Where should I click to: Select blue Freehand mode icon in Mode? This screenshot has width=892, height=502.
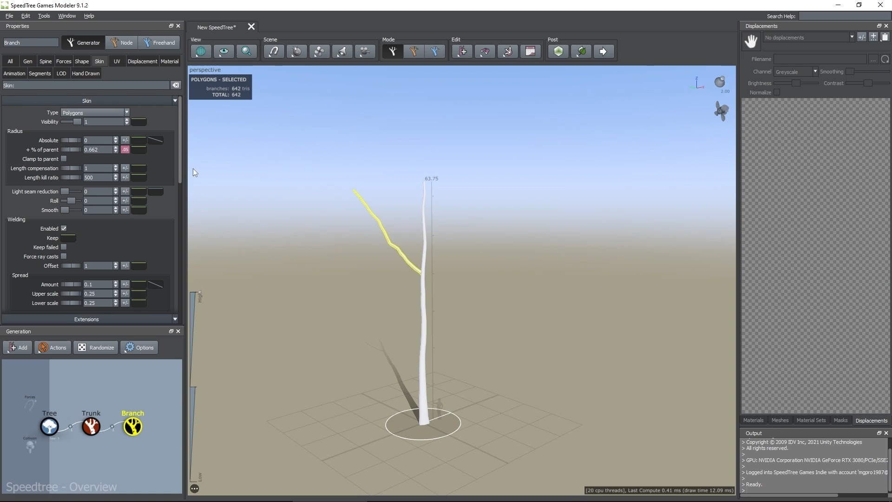click(435, 52)
